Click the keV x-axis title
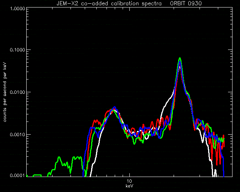 coord(129,186)
